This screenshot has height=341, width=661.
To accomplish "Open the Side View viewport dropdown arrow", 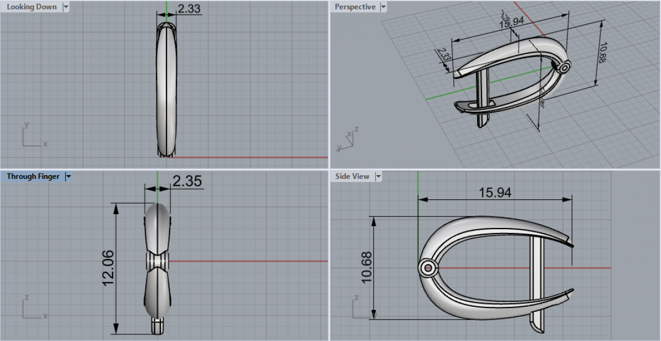I will point(378,177).
